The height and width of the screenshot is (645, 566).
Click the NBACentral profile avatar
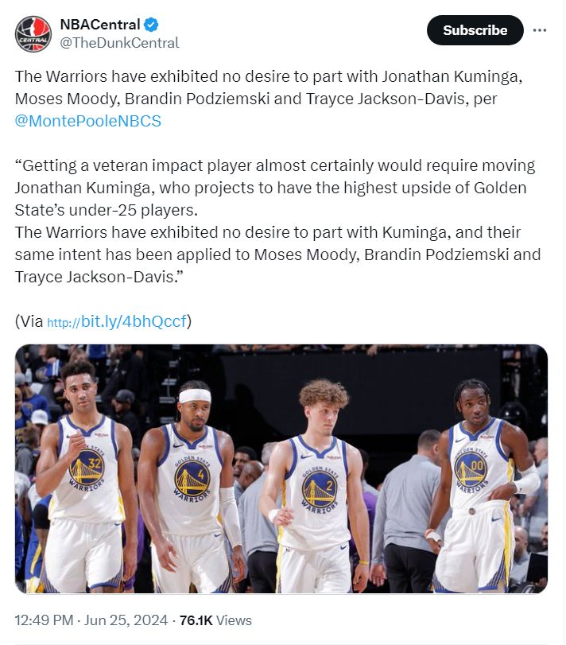pyautogui.click(x=33, y=33)
